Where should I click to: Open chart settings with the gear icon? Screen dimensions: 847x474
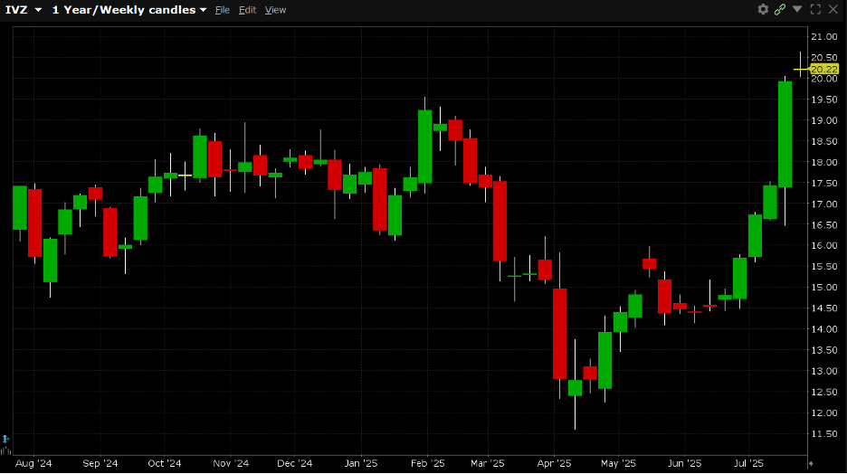763,9
